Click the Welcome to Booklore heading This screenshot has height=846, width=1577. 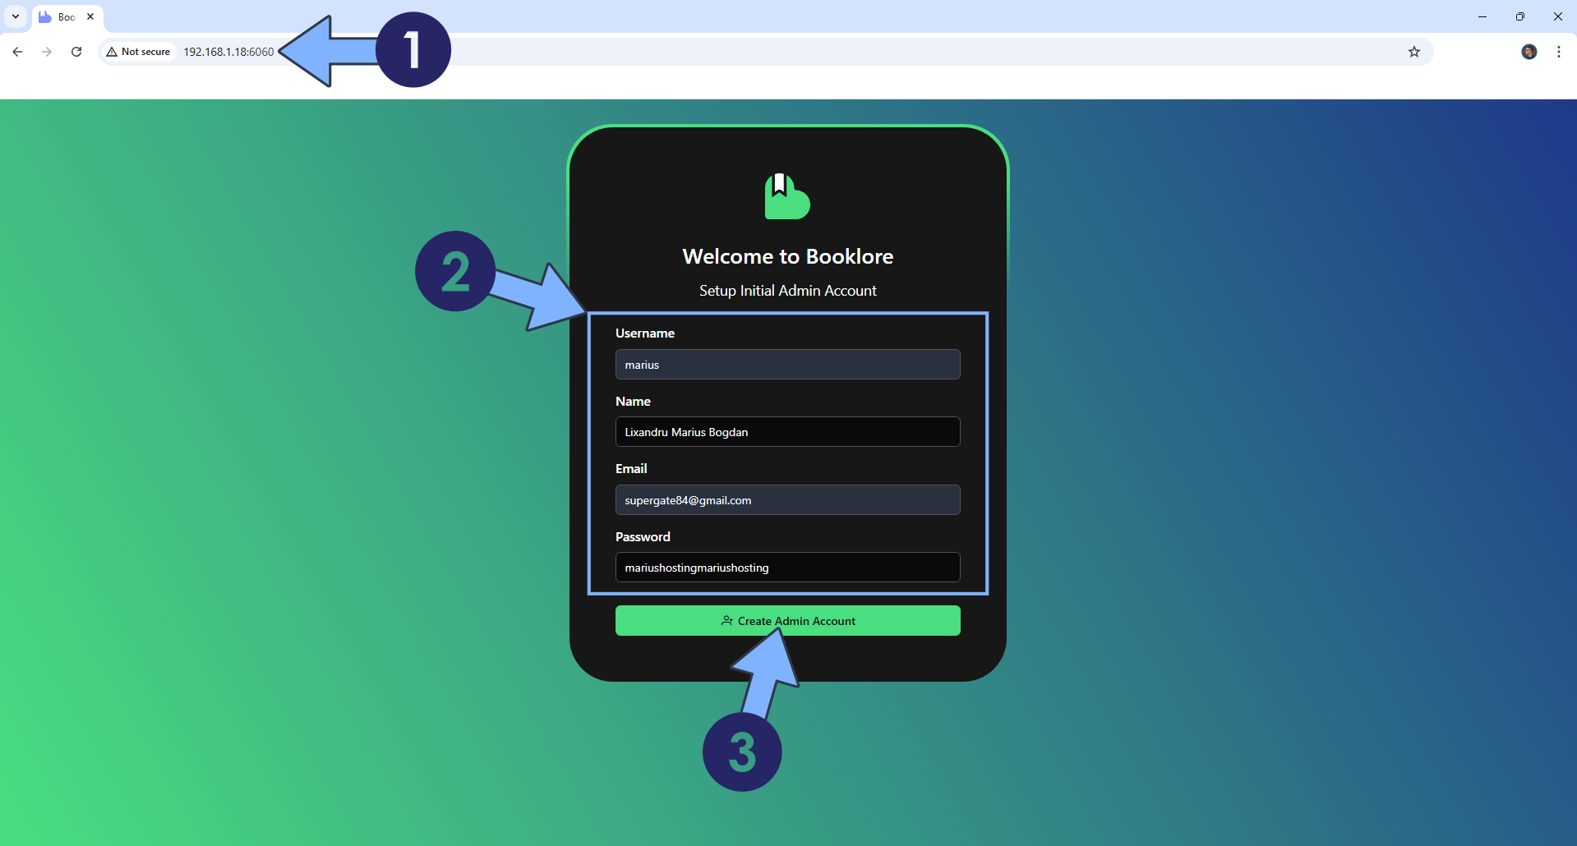point(787,256)
